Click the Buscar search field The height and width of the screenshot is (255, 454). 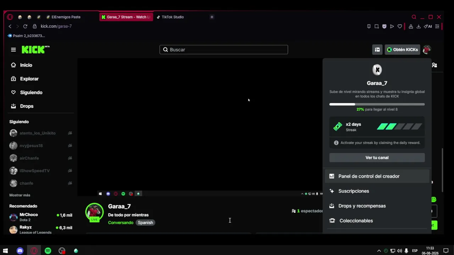(223, 50)
